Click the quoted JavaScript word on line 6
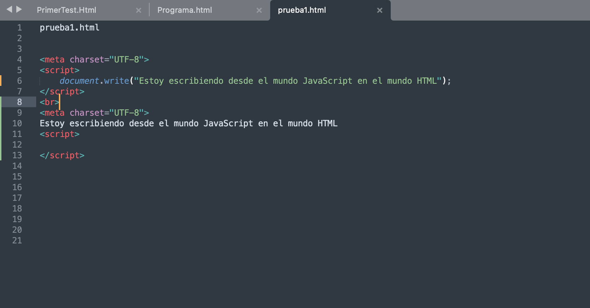This screenshot has width=590, height=308. click(328, 81)
